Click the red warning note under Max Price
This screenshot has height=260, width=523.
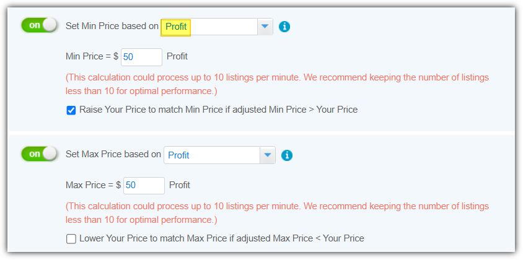click(x=277, y=213)
